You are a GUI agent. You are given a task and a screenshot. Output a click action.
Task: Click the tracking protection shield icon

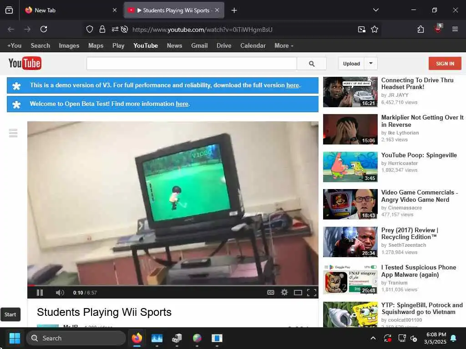click(x=90, y=29)
